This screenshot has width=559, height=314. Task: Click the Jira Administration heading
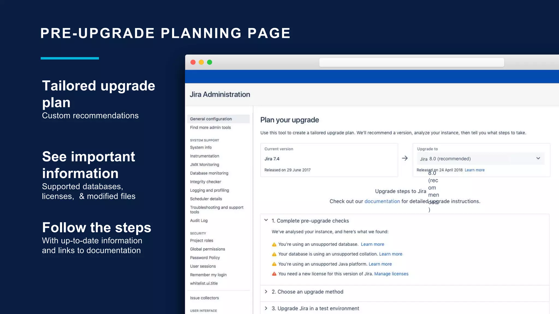tap(220, 94)
